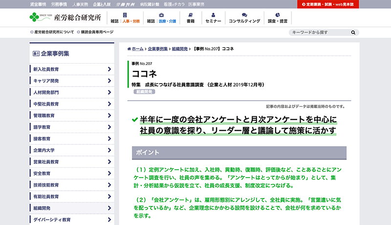Open the 書籍 book icon menu
391x225 pixels.
(191, 18)
